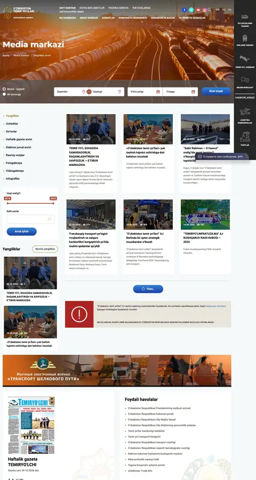Click the red exclamation warning icon
Viewport: 256px width, 480px height.
pyautogui.click(x=79, y=314)
